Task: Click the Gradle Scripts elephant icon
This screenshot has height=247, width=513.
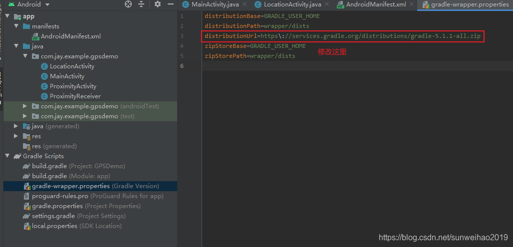Action: pos(17,156)
